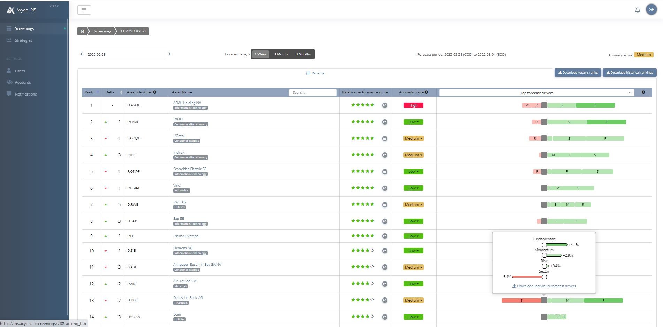Click the Anomaly Score info icon

426,92
